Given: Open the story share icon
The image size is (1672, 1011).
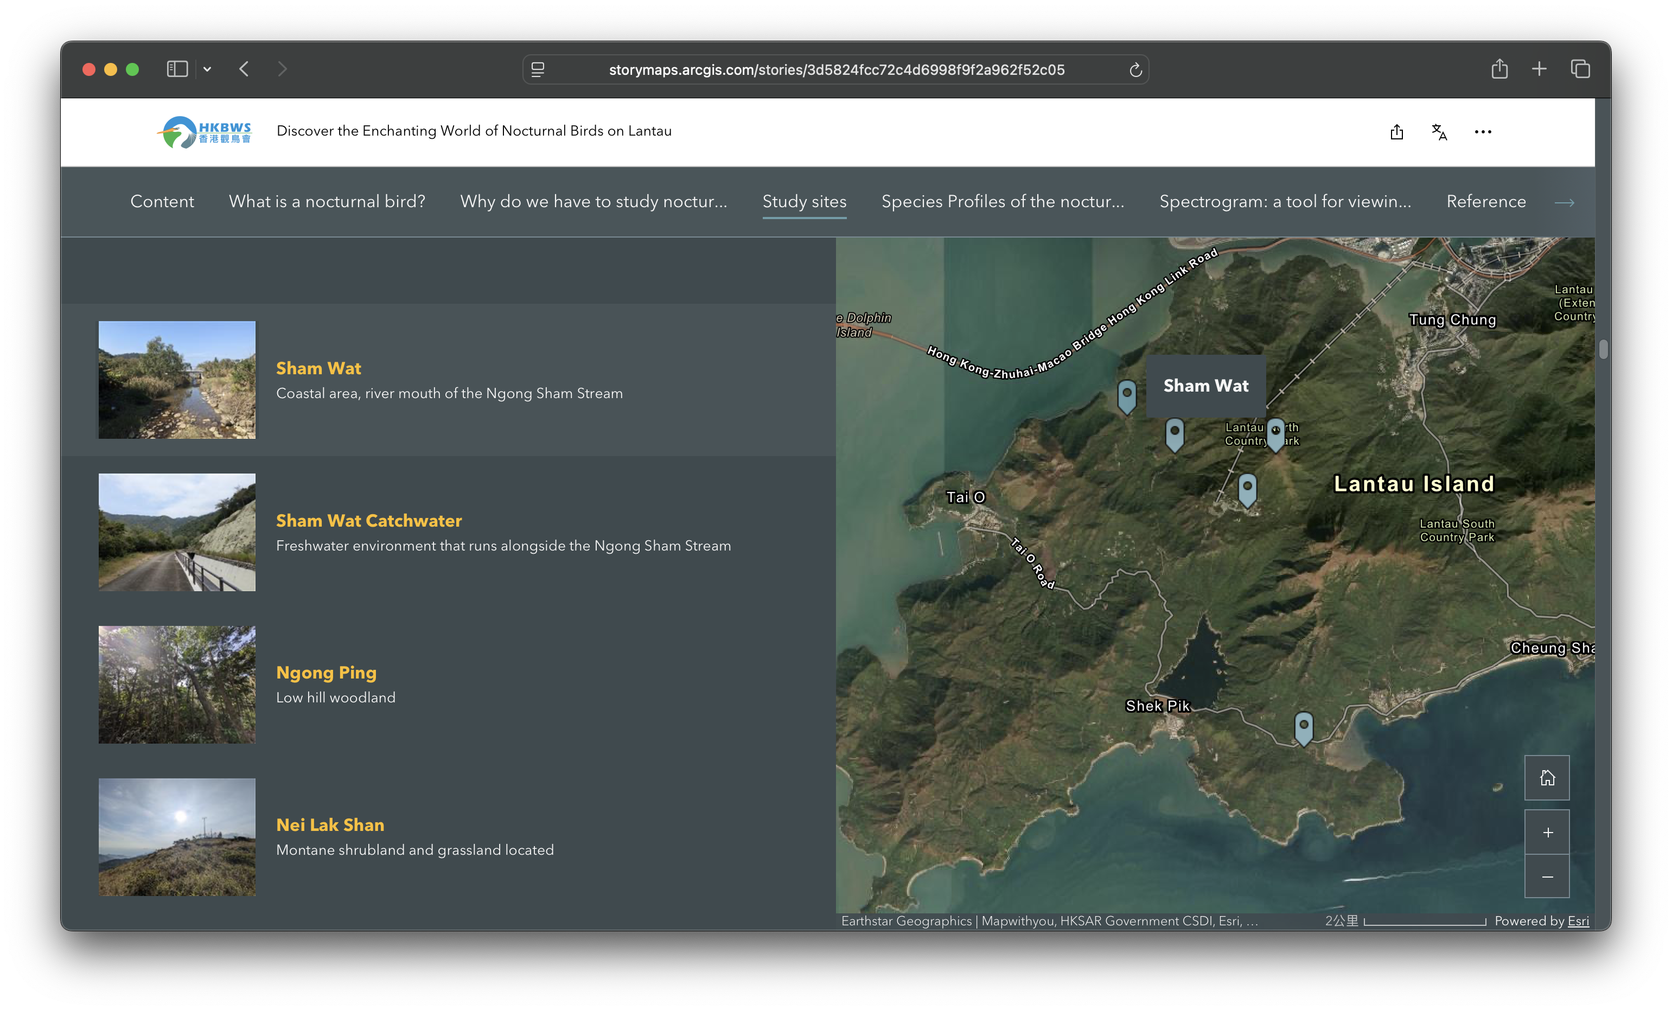Looking at the screenshot, I should click(1396, 132).
